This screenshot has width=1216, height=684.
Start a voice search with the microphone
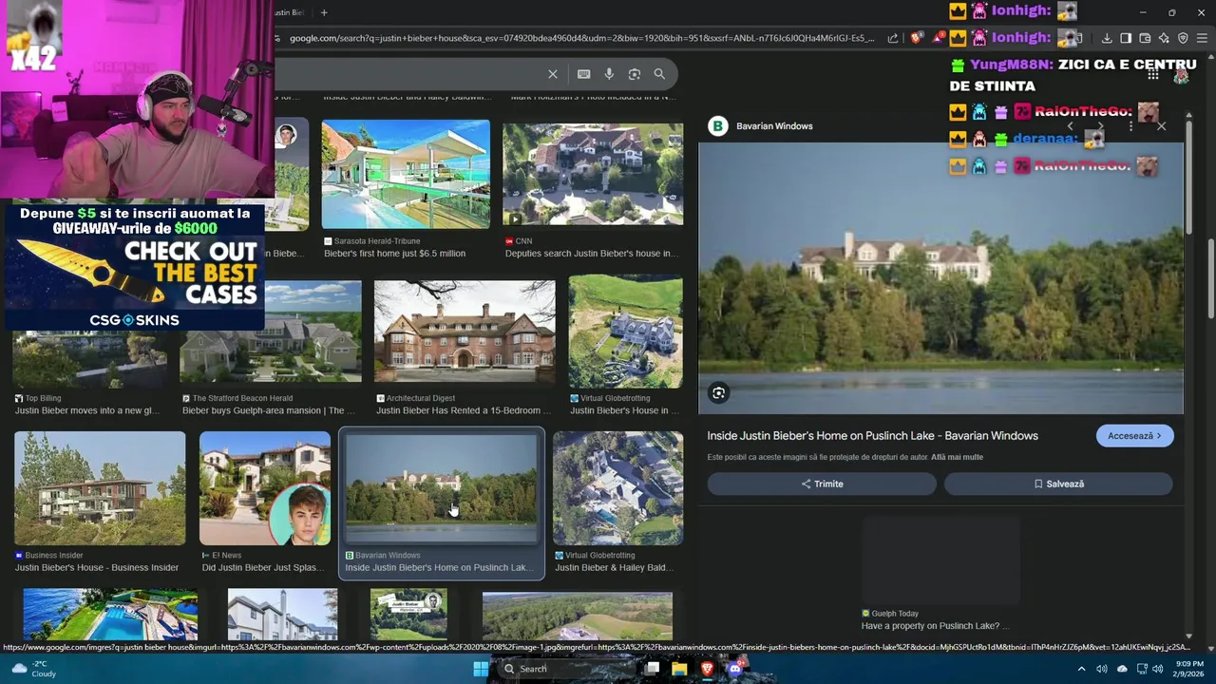[x=609, y=74]
